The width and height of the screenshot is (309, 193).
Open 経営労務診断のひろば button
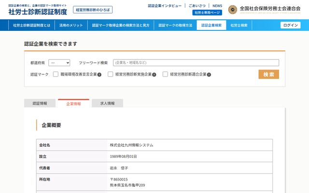point(93,10)
